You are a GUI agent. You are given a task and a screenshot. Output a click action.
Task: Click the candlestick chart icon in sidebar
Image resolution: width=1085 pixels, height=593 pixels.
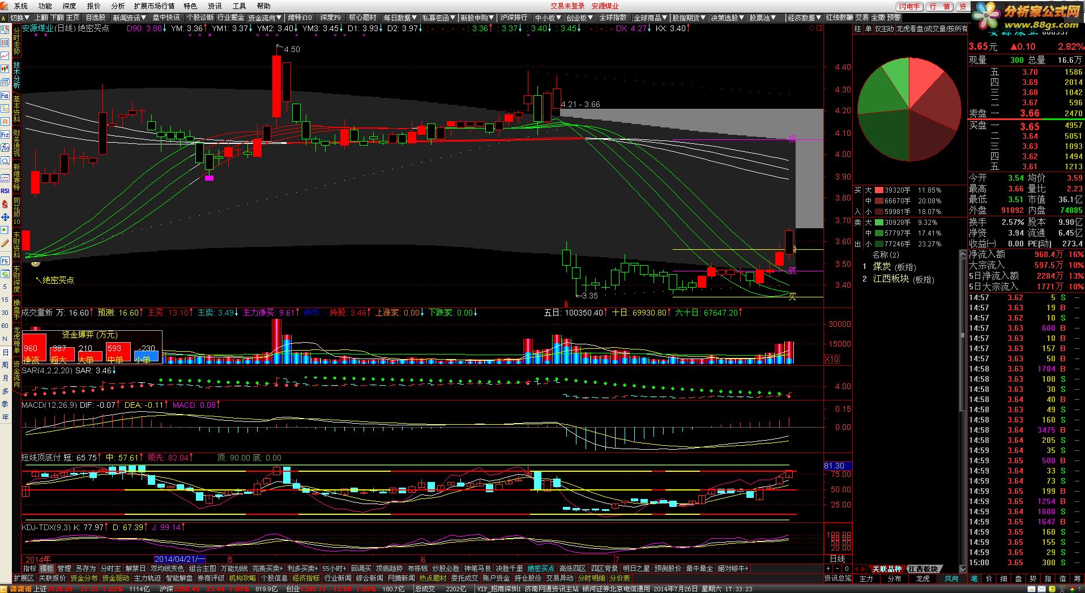(x=5, y=69)
